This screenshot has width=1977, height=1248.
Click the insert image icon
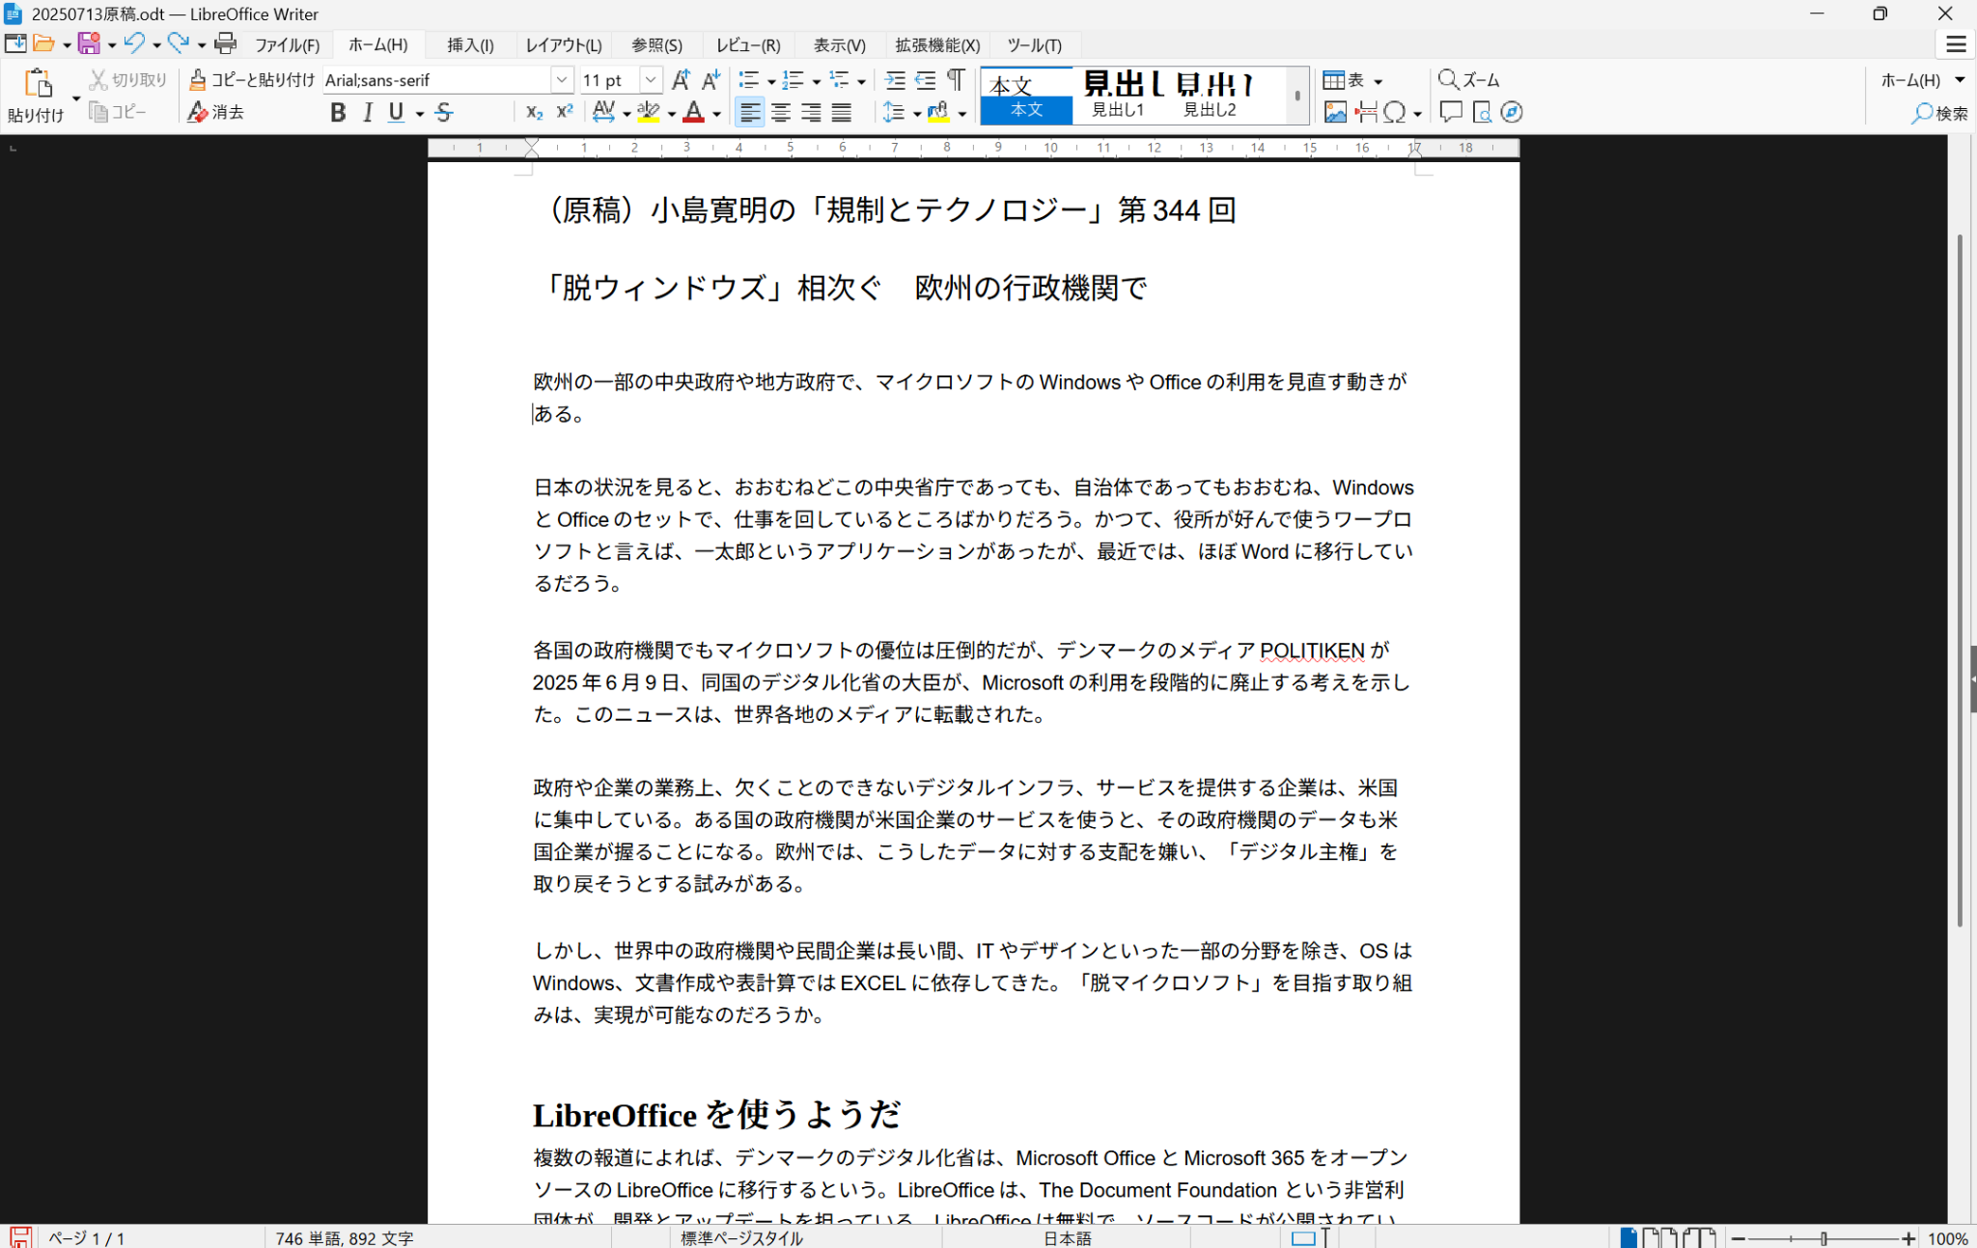(x=1335, y=113)
